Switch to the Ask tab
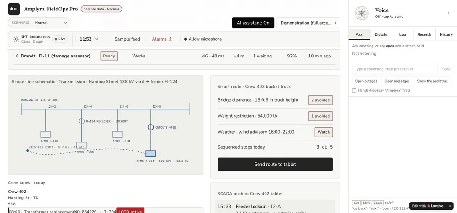 click(359, 34)
